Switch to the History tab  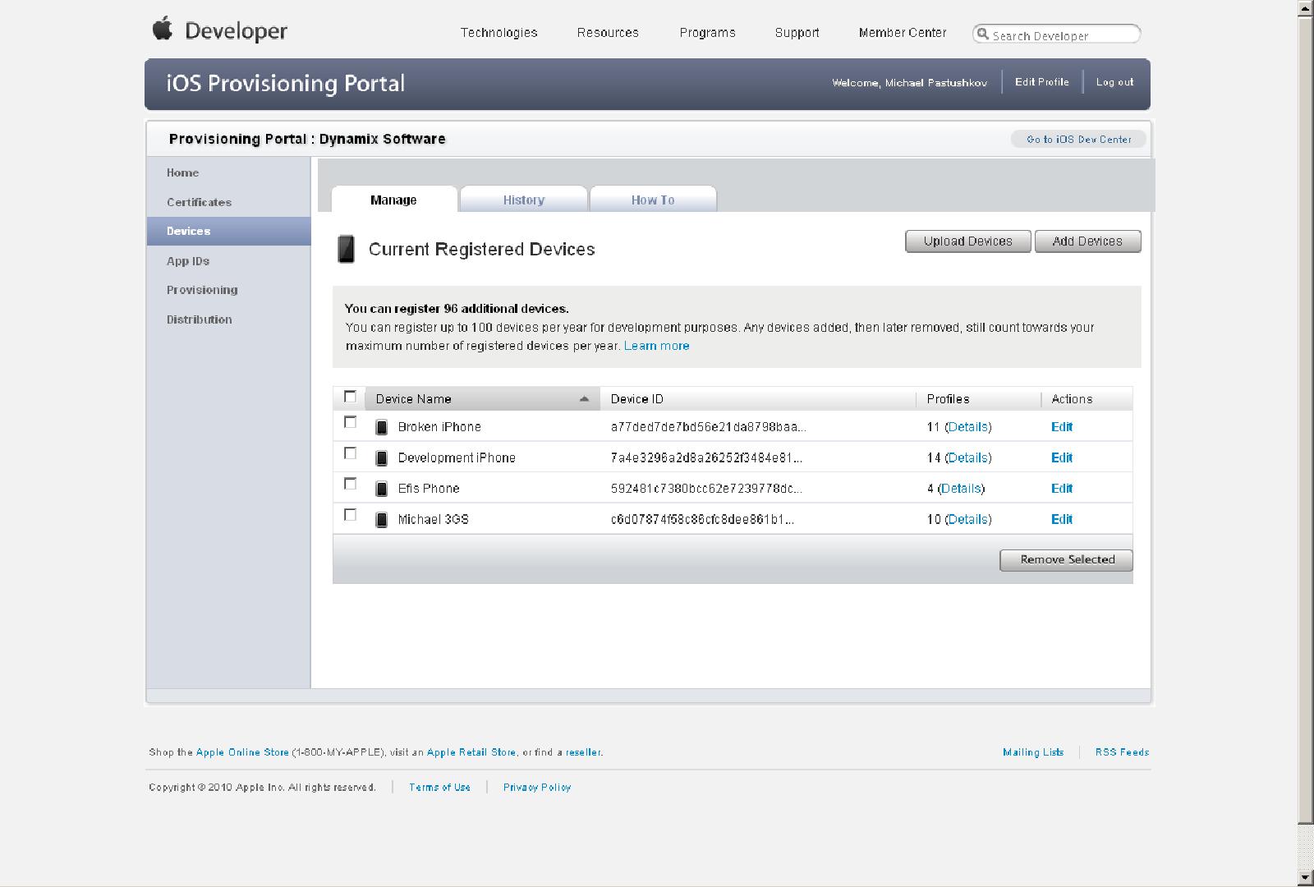coord(524,200)
